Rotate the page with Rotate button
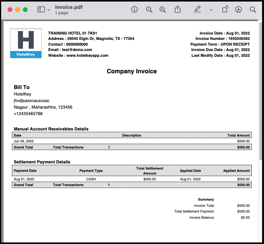Screen dimensions: 264x244 pos(225,10)
